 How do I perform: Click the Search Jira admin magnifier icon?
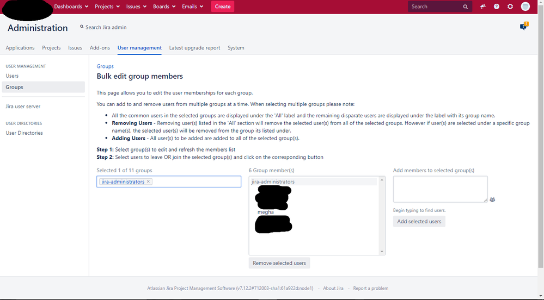coord(82,27)
